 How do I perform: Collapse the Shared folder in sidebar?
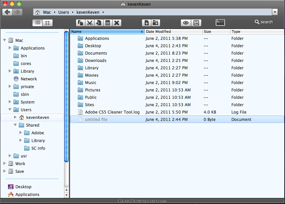(15, 125)
